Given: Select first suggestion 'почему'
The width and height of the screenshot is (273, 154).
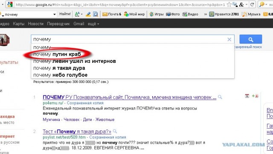Looking at the screenshot, I should tap(133, 47).
